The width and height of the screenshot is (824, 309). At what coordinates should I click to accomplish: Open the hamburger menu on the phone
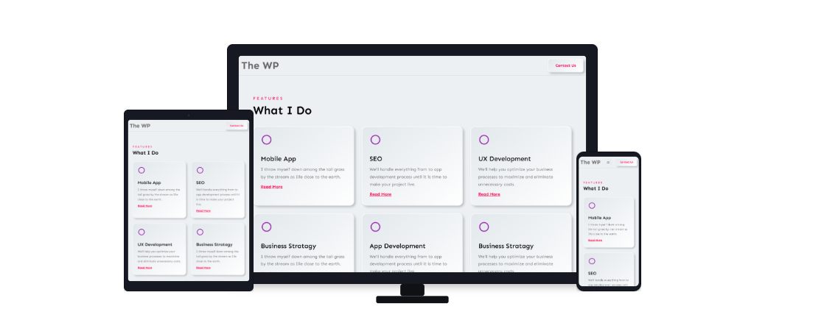pyautogui.click(x=608, y=162)
